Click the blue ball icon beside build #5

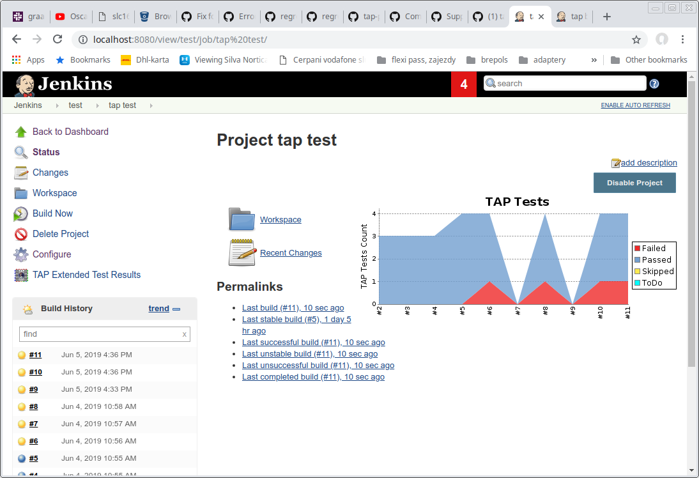coord(21,458)
